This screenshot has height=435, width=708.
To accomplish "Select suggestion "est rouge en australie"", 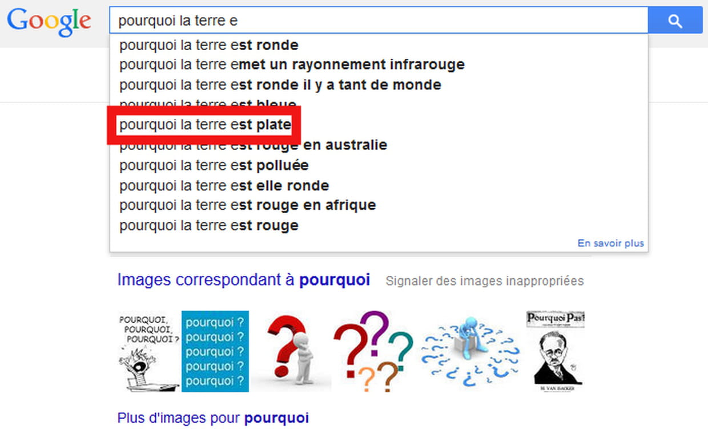I will click(x=379, y=145).
